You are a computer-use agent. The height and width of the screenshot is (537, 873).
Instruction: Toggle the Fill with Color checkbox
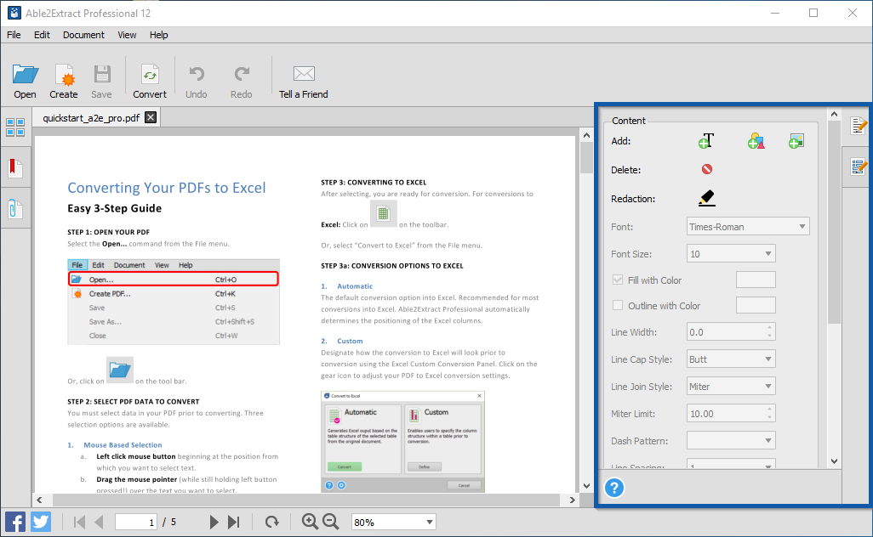[x=618, y=280]
